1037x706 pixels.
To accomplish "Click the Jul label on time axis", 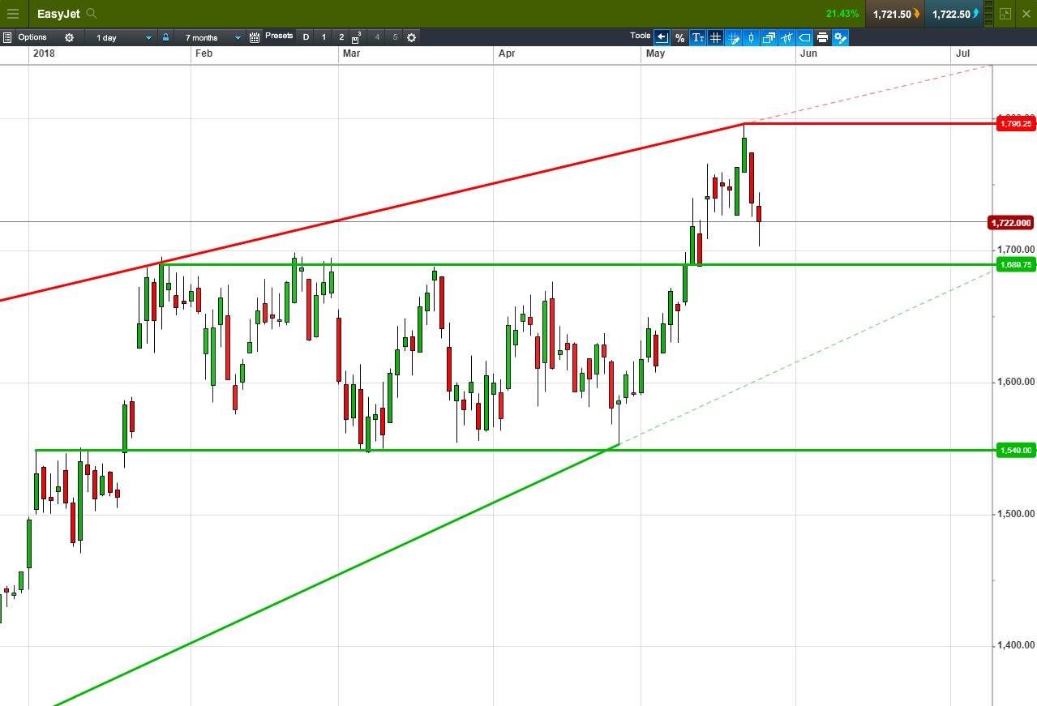I will 962,53.
